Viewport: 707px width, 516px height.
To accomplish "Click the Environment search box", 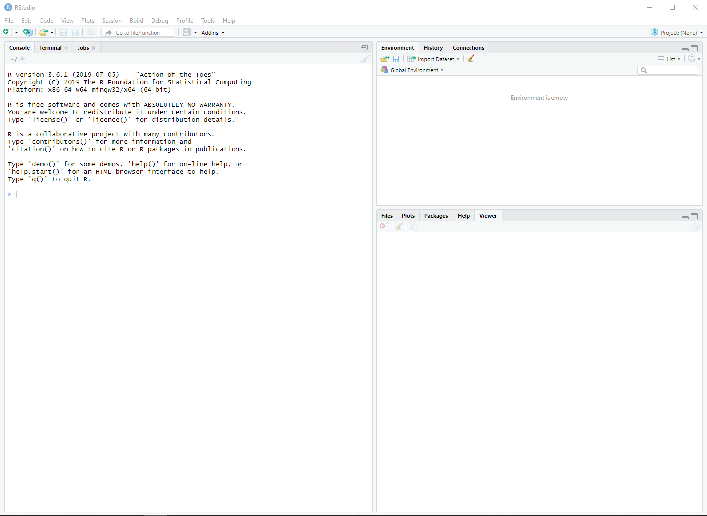I will (x=668, y=70).
